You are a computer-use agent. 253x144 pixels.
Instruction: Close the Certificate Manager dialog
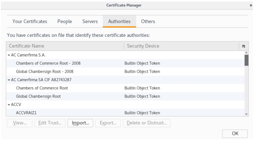click(x=251, y=5)
